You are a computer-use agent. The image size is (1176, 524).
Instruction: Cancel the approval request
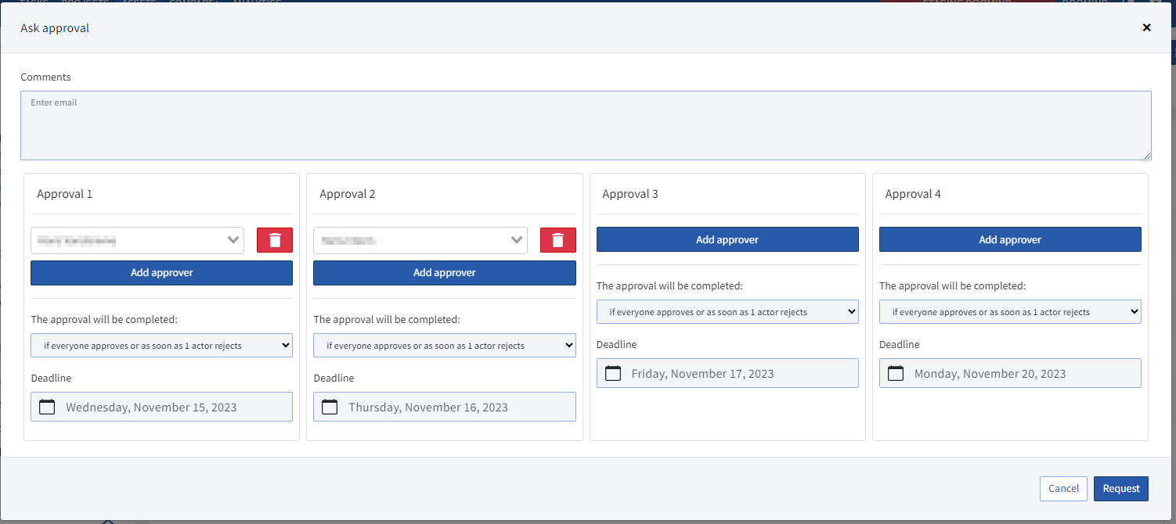pyautogui.click(x=1063, y=488)
